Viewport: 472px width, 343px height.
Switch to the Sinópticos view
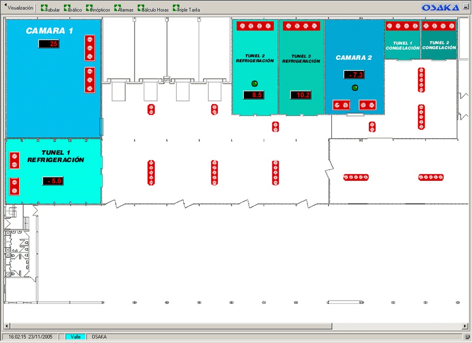[98, 9]
